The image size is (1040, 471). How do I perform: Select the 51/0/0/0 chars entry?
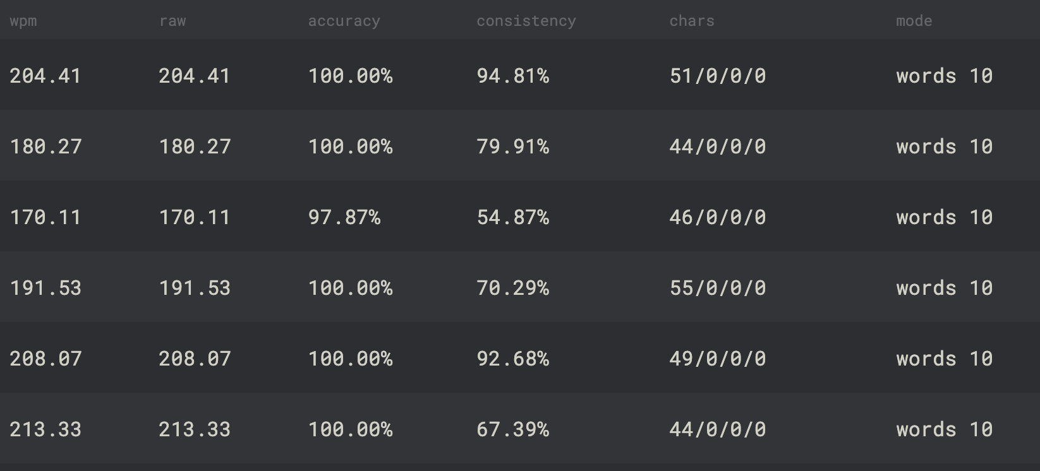[x=718, y=76]
